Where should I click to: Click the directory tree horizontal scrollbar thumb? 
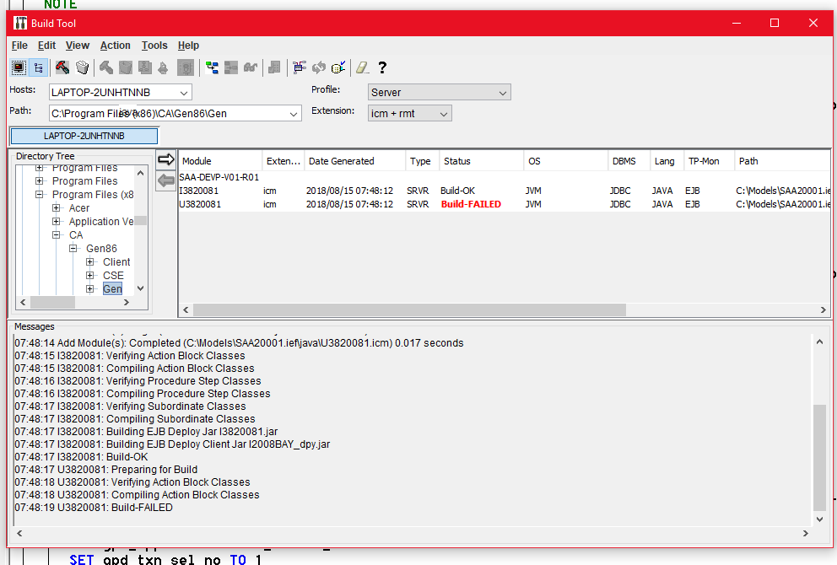click(x=52, y=303)
